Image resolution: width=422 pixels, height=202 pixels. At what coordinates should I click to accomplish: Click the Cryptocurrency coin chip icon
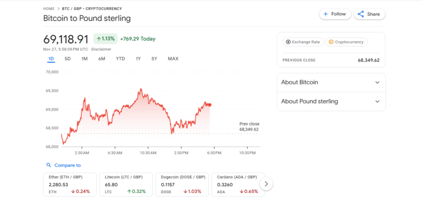(331, 42)
